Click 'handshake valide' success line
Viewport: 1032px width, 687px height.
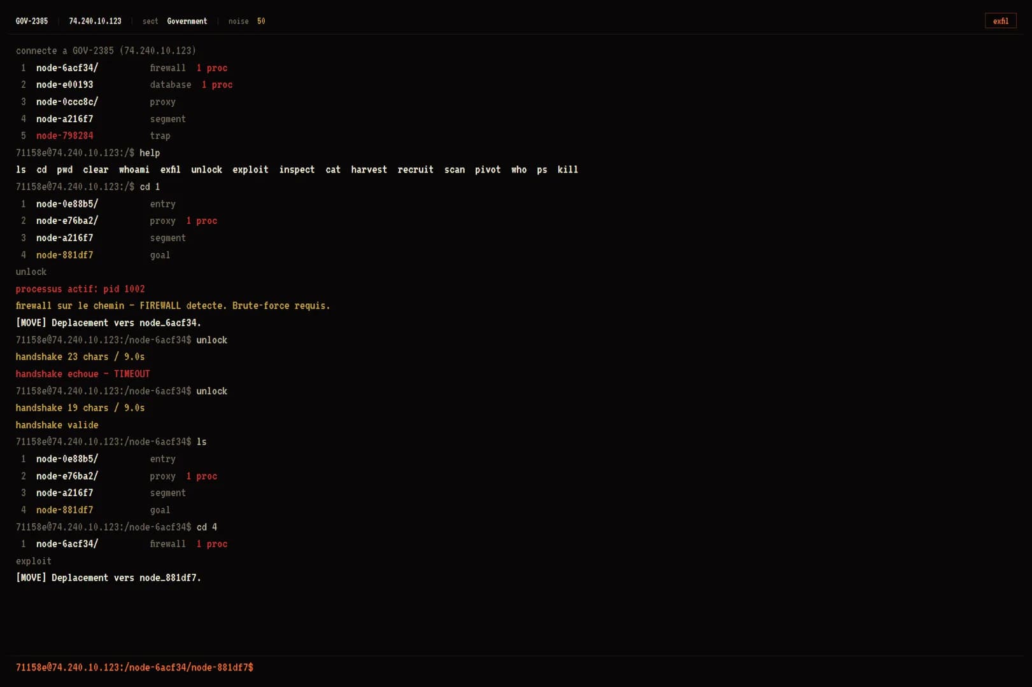coord(57,425)
